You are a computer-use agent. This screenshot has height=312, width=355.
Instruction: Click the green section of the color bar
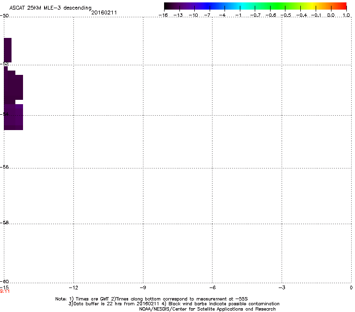coord(276,6)
